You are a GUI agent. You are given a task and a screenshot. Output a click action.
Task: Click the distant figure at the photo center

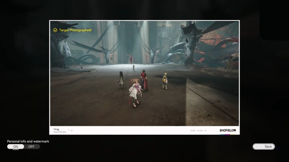point(134,67)
